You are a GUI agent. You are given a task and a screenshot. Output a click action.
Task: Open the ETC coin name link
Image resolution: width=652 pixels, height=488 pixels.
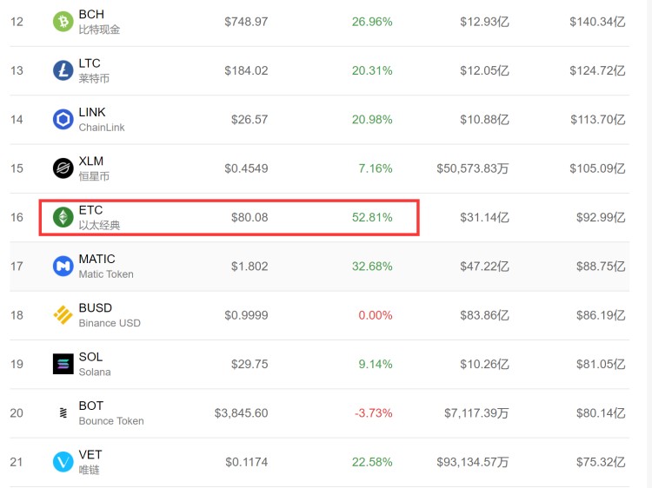[90, 210]
